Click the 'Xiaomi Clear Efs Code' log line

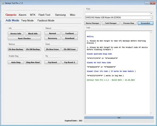(111, 71)
